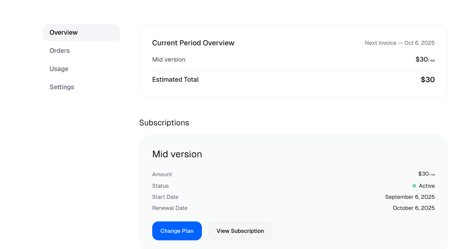Click the bold $30 estimated total amount
Image resolution: width=469 pixels, height=249 pixels.
pyautogui.click(x=428, y=80)
